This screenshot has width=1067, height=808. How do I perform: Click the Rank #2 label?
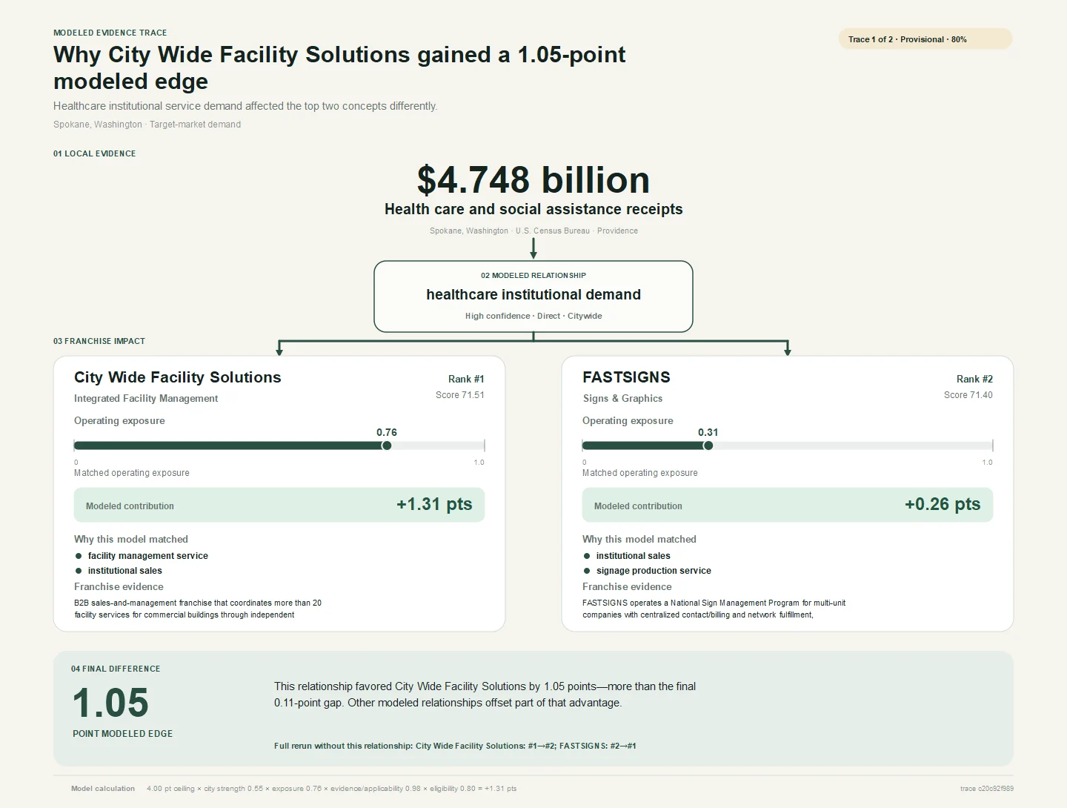974,379
